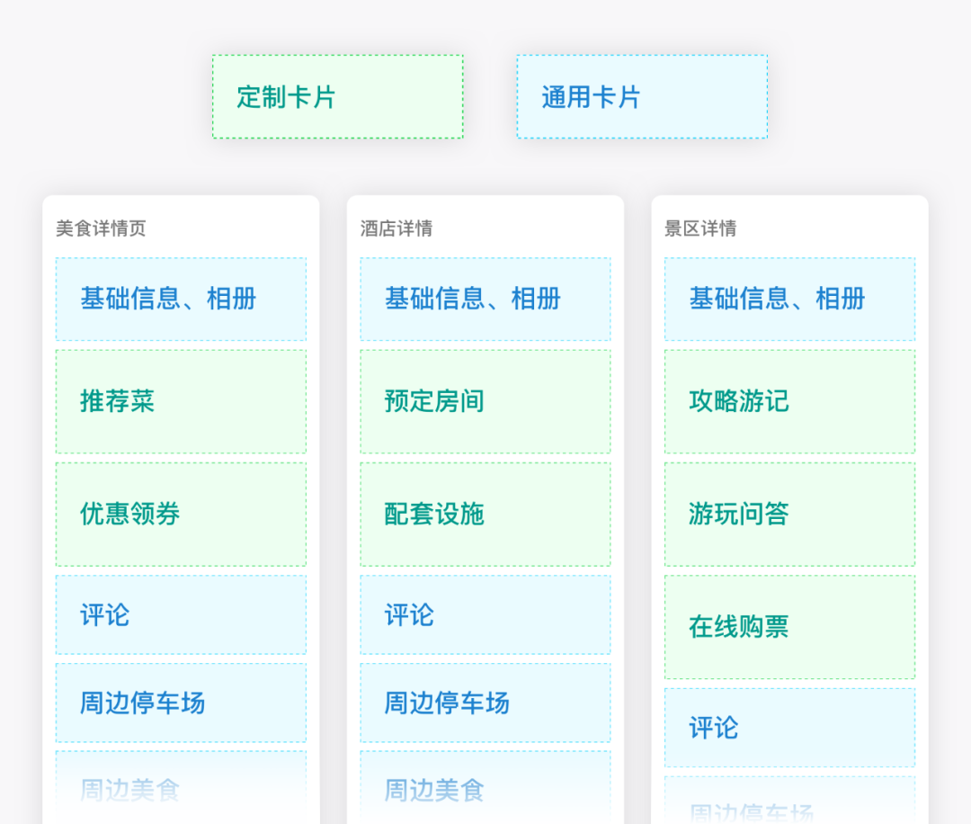Click the 在线购票 card
The image size is (971, 824).
click(x=789, y=627)
